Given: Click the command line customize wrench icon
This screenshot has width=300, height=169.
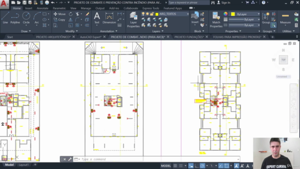Looking at the screenshot, I should [70, 159].
